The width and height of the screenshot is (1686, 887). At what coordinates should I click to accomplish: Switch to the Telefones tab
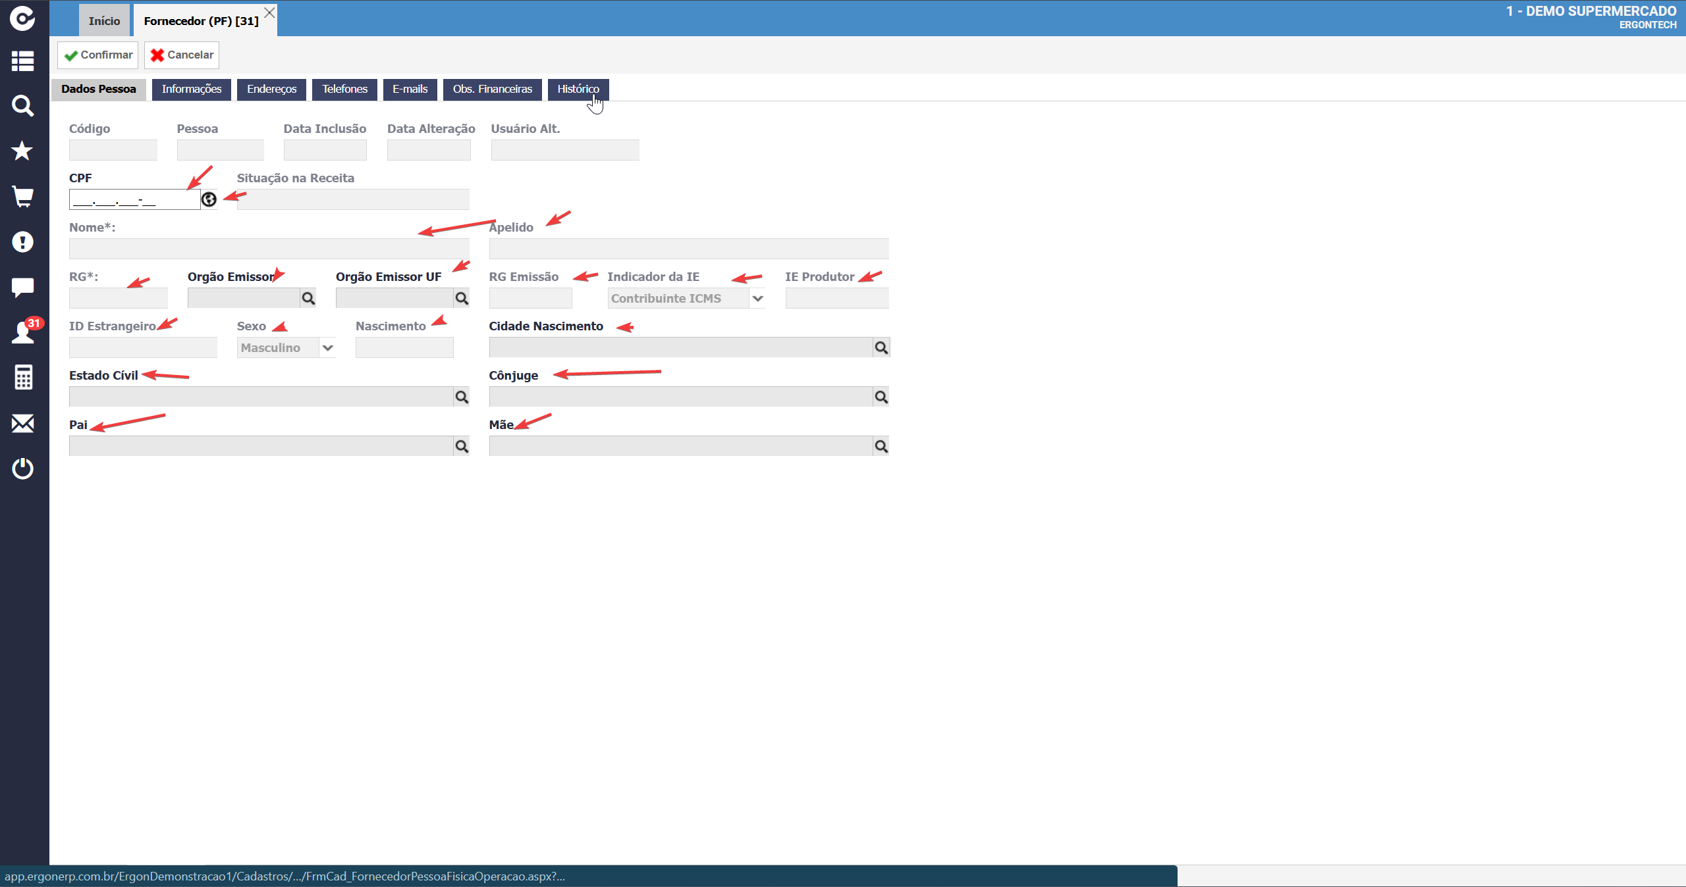[344, 89]
